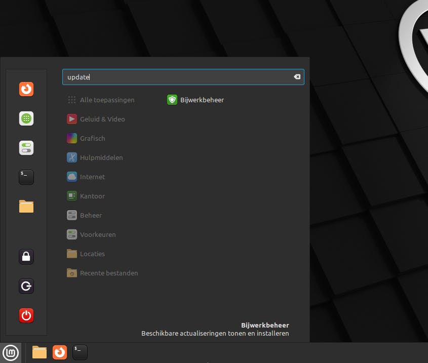Click the update search input field
The width and height of the screenshot is (428, 363).
coord(183,77)
